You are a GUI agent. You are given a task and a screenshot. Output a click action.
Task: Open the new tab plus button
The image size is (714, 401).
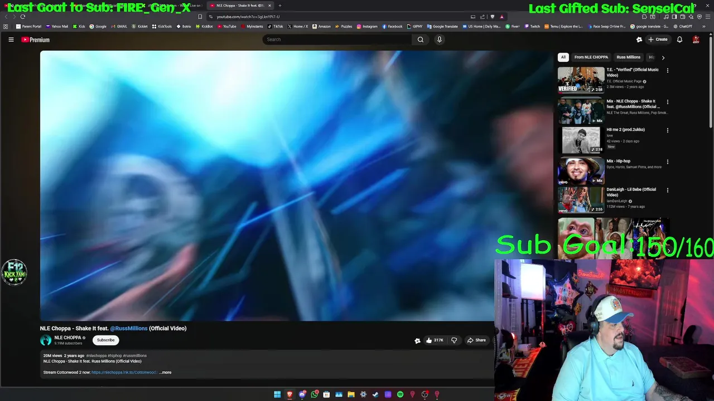tap(280, 6)
